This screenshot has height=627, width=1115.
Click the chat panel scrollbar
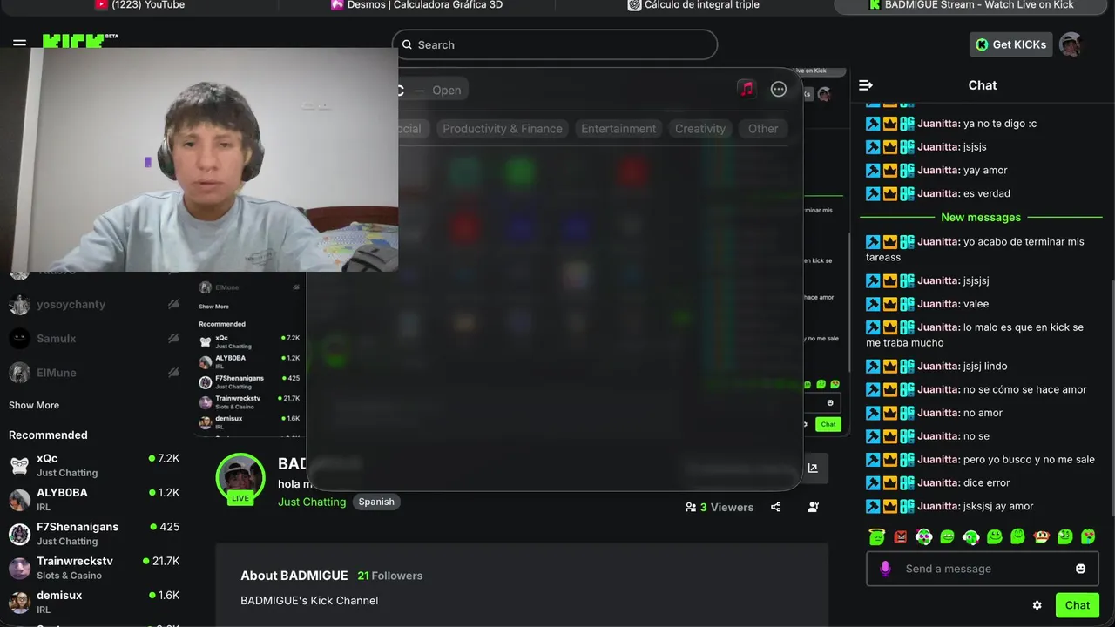click(1112, 396)
